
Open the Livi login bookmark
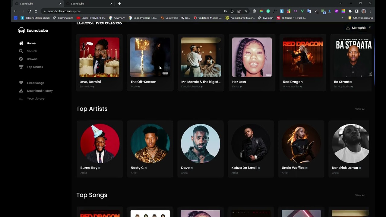click(266, 18)
